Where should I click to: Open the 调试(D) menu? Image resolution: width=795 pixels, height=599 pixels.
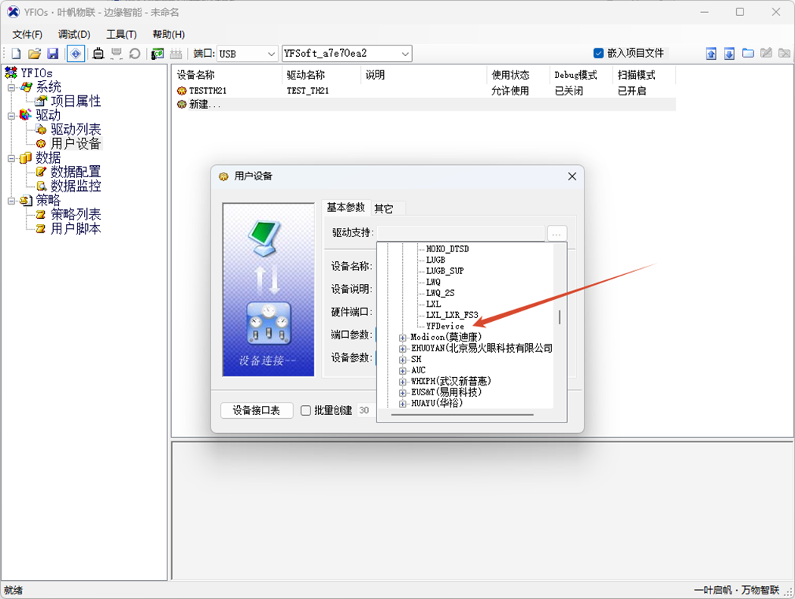point(74,35)
